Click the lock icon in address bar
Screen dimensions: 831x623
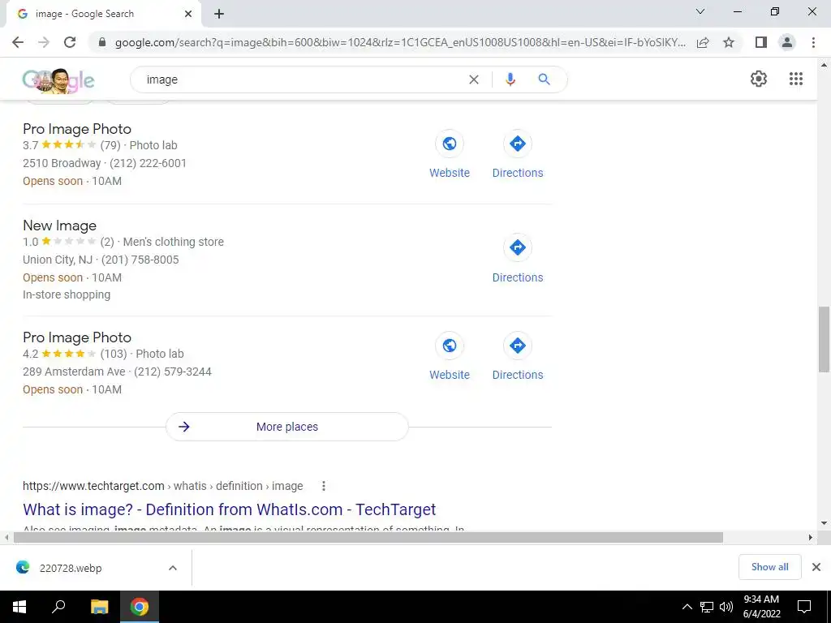click(103, 42)
